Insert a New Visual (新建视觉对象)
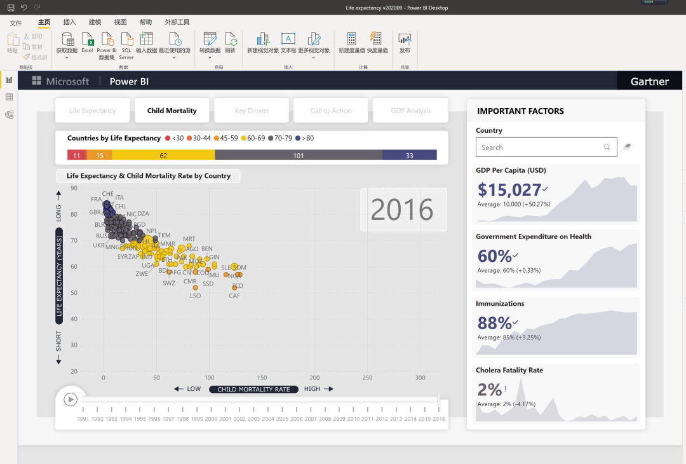The image size is (686, 464). coord(263,43)
